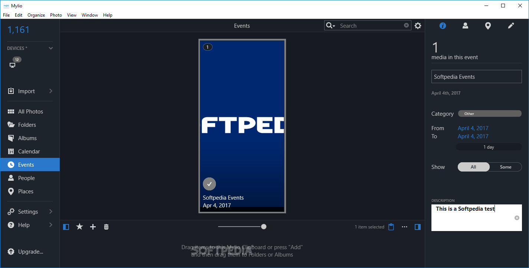
Task: Clear description text with x icon
Action: (517, 218)
